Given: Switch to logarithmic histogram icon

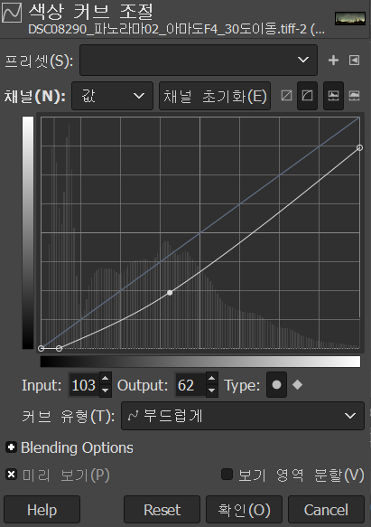Looking at the screenshot, I should (x=355, y=96).
